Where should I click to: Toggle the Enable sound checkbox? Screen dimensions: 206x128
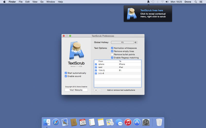(66, 76)
